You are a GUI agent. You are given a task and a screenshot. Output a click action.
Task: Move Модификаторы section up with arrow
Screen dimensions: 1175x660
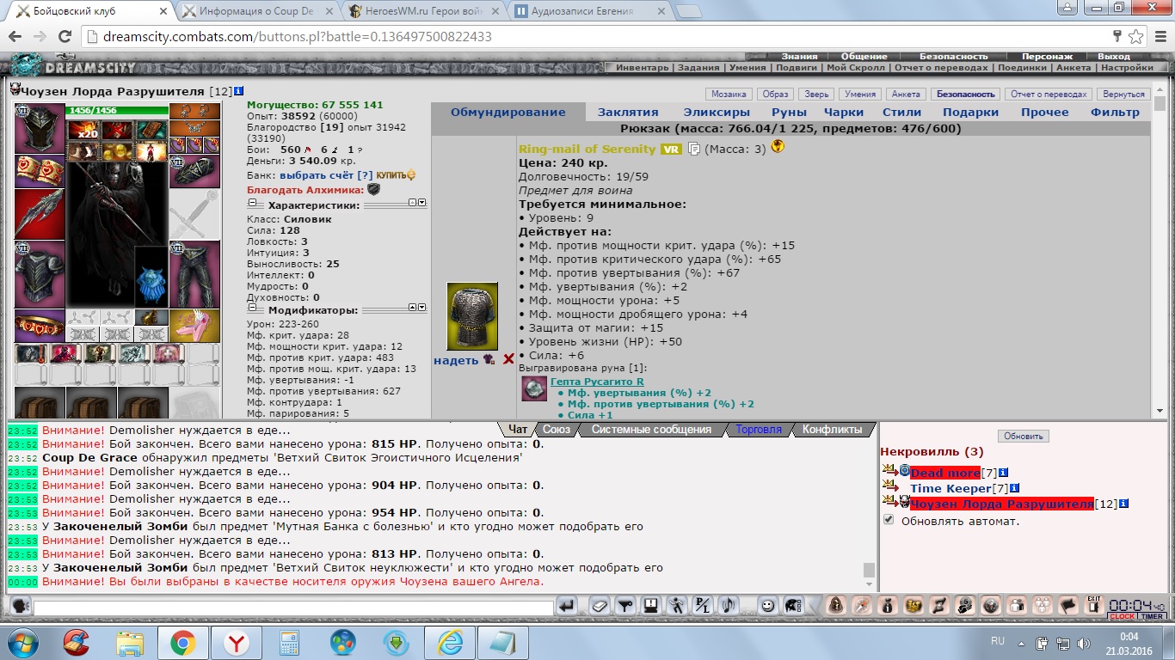412,307
